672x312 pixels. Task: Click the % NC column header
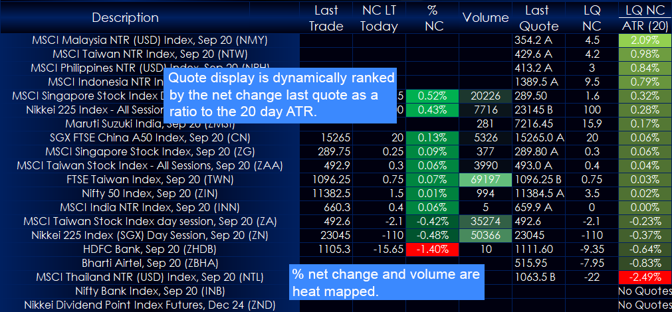click(432, 17)
